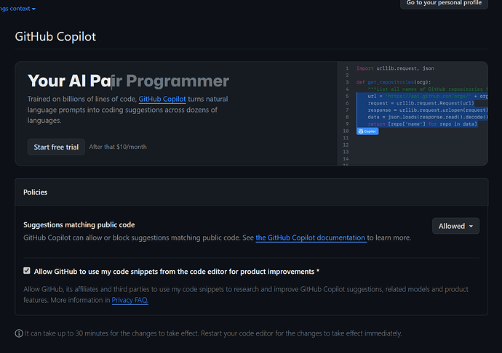Click the import urllib.request, json code line
This screenshot has width=502, height=353.
pyautogui.click(x=395, y=68)
